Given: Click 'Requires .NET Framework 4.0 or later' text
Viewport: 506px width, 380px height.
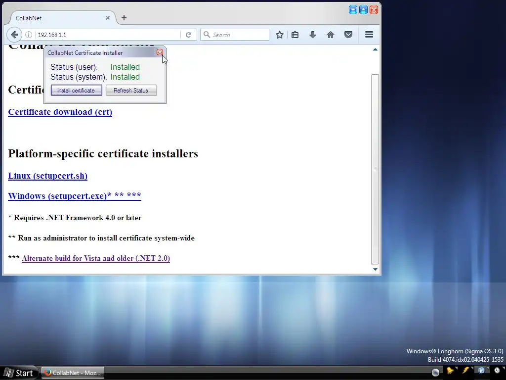Looking at the screenshot, I should (x=78, y=218).
